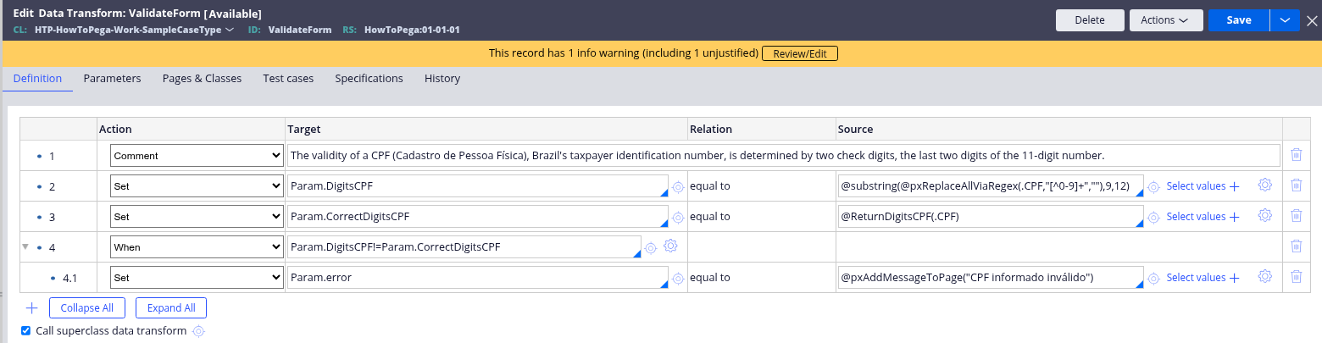This screenshot has width=1322, height=343.
Task: Click Param.CorrectDigitsCPF target field
Action: (478, 217)
